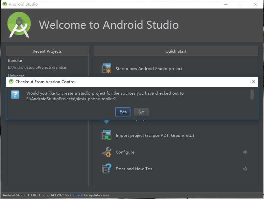Screen dimensions: 264x199
Task: Click Yes to create a Studio project
Action: [123, 112]
